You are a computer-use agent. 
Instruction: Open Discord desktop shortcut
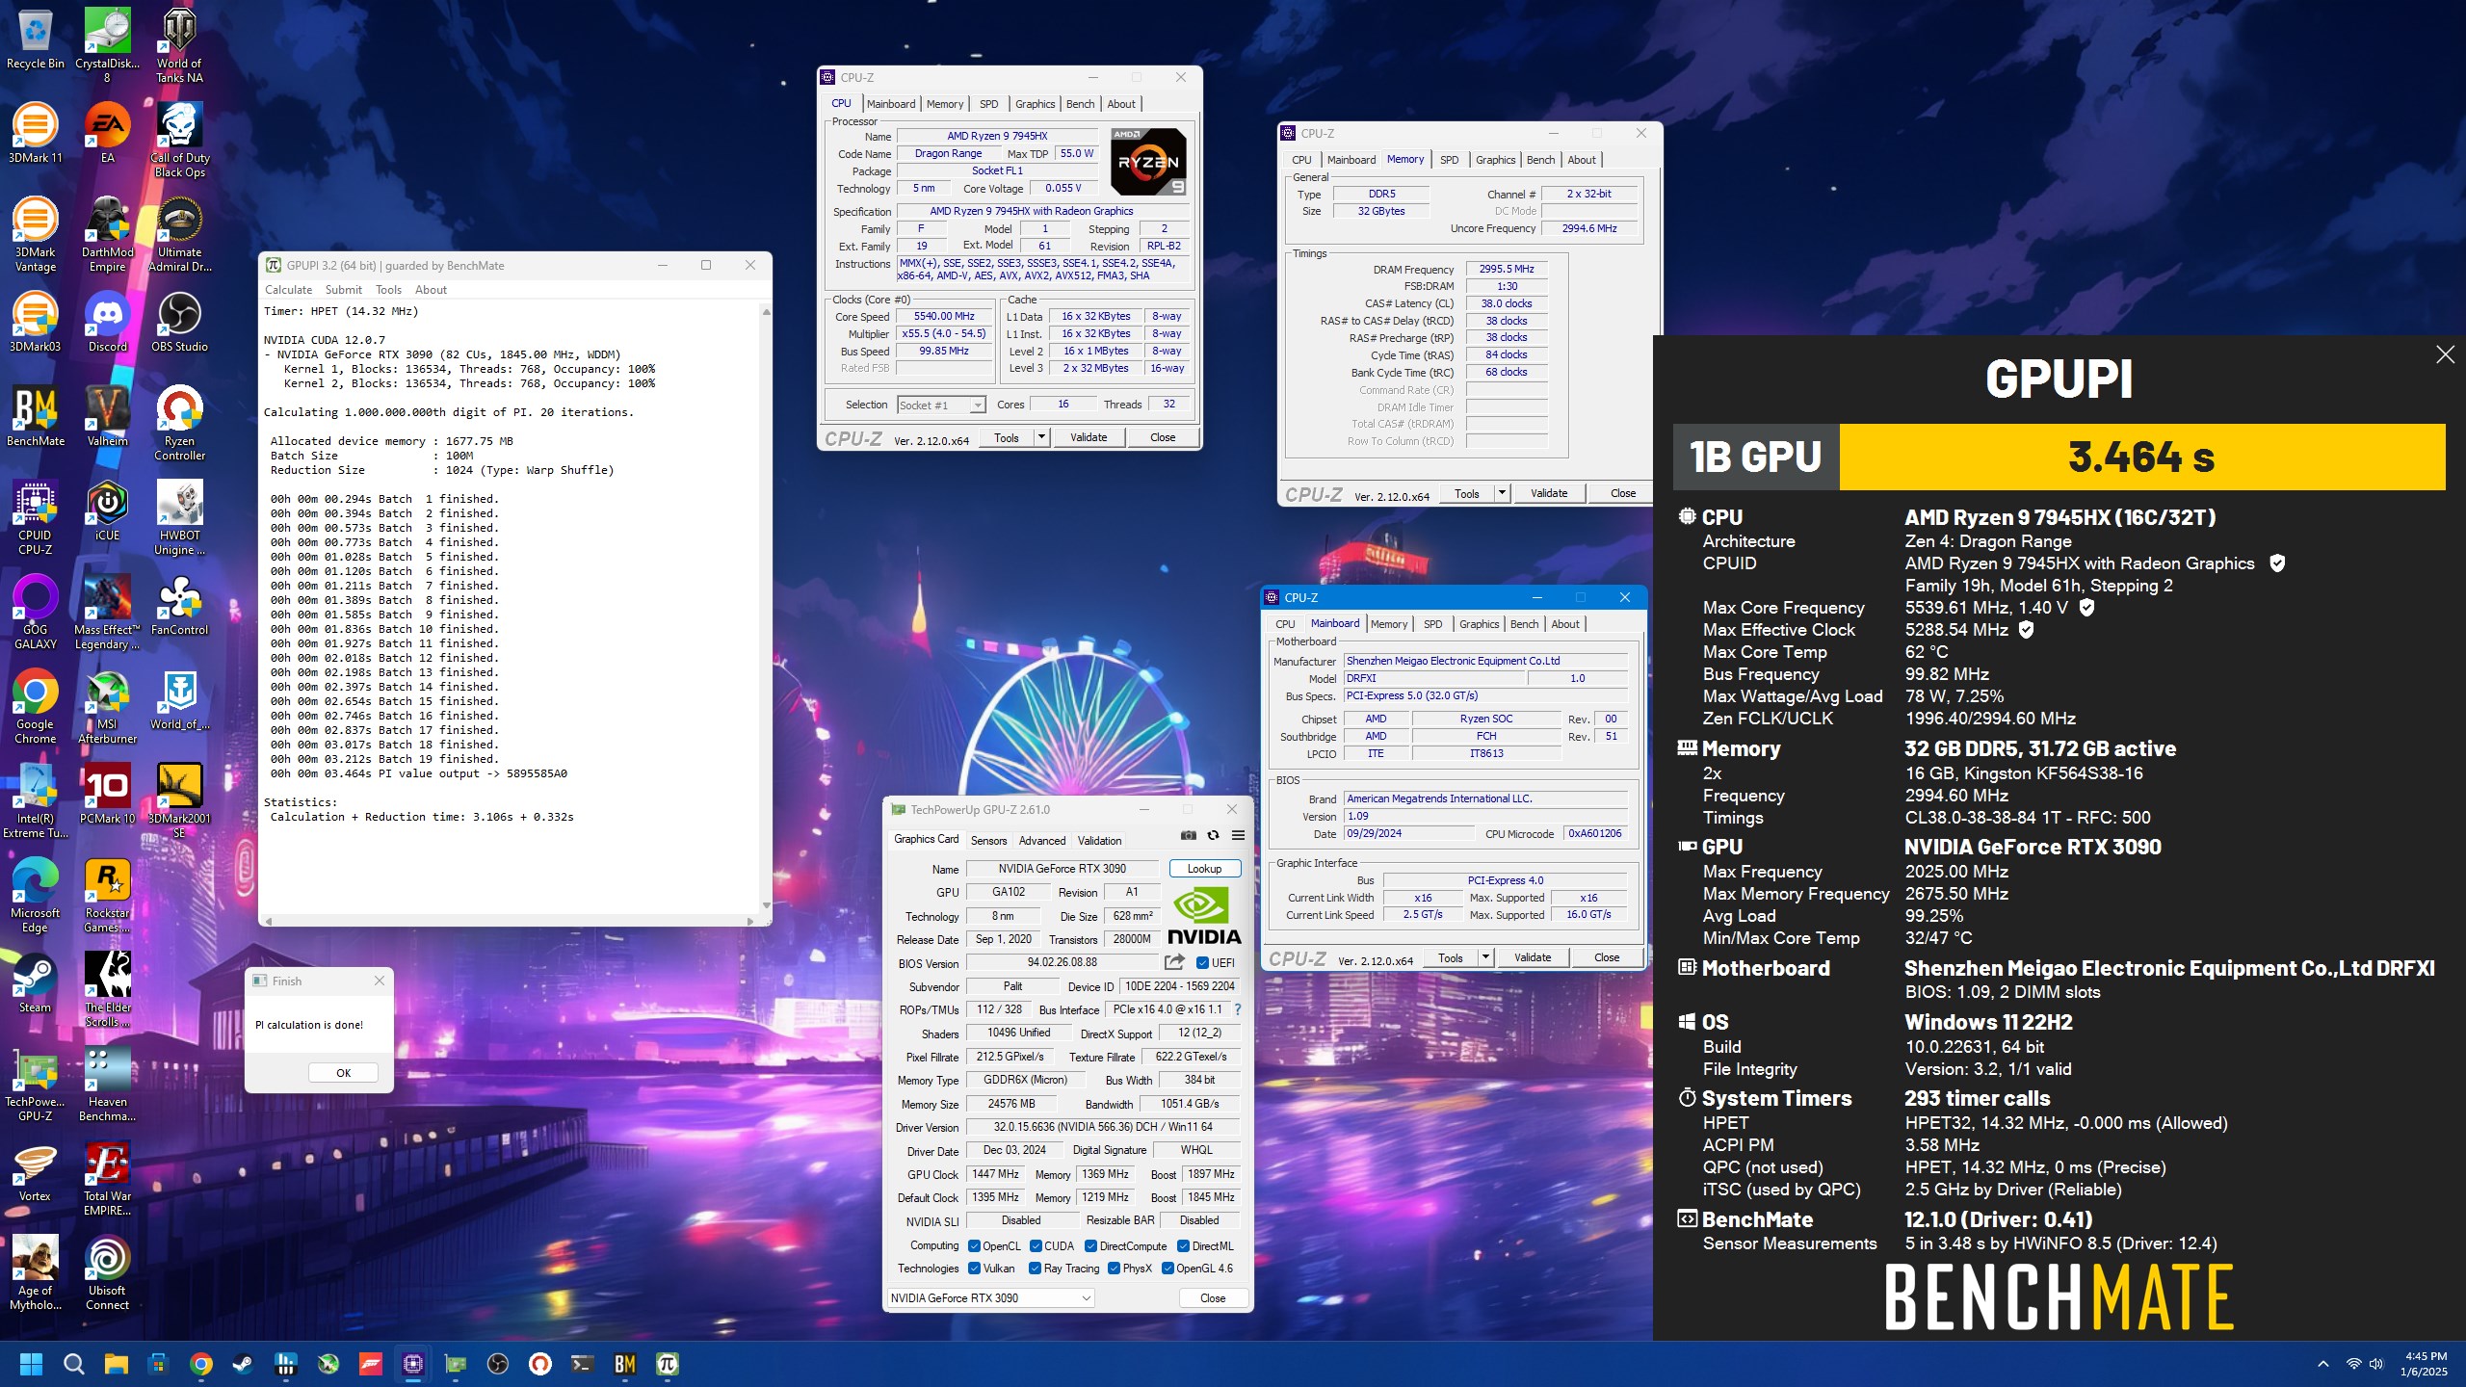[x=107, y=323]
